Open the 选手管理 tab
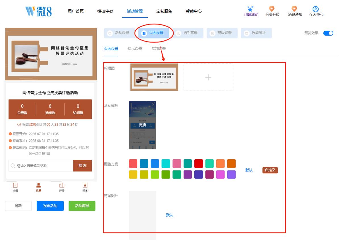The image size is (341, 243). [x=188, y=33]
